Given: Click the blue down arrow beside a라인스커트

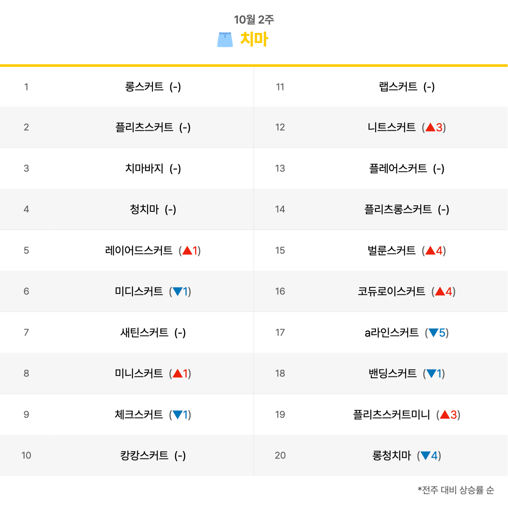Looking at the screenshot, I should click(433, 333).
